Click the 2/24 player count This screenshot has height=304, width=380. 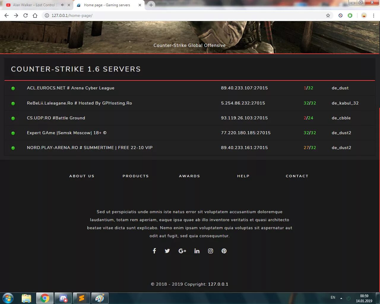[308, 118]
